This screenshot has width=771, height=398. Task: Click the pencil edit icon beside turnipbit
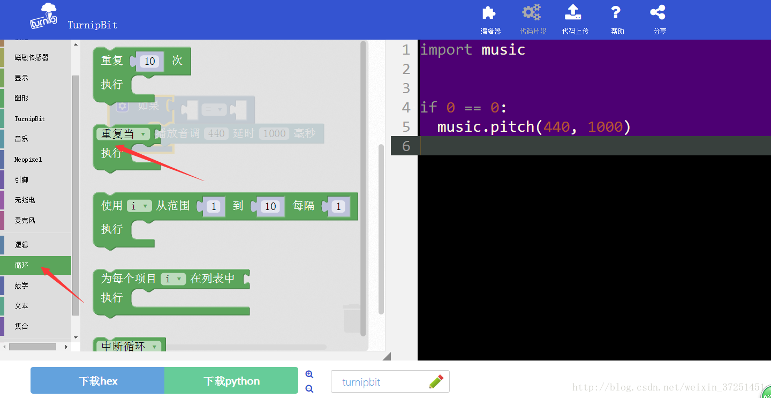click(436, 381)
